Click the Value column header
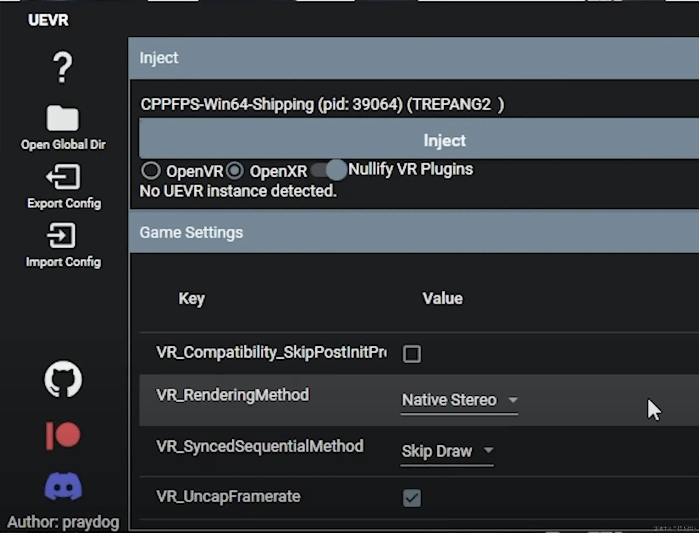Screen dimensions: 699x533 [x=443, y=299]
